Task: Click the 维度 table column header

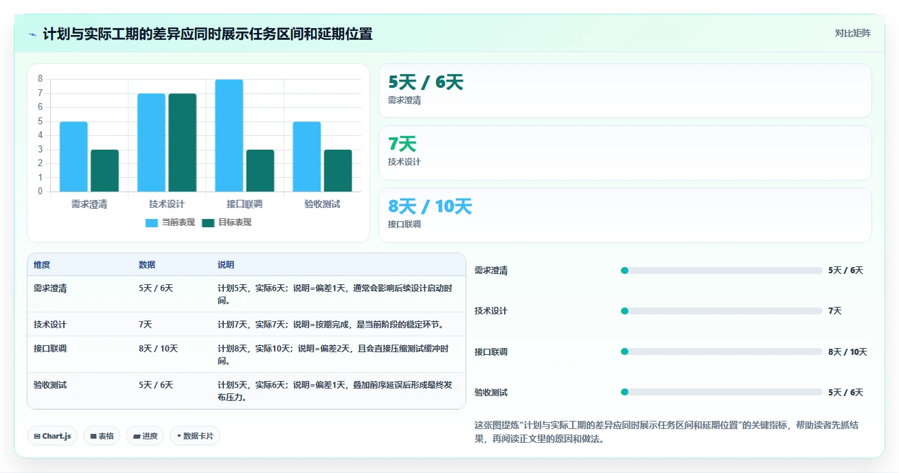Action: pos(42,265)
